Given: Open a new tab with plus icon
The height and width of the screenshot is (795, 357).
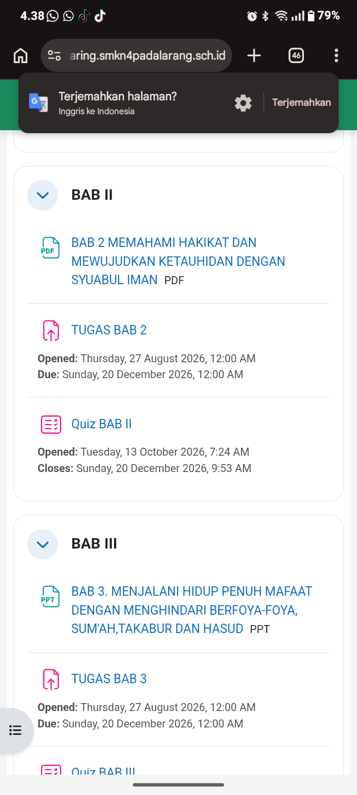Looking at the screenshot, I should (254, 55).
